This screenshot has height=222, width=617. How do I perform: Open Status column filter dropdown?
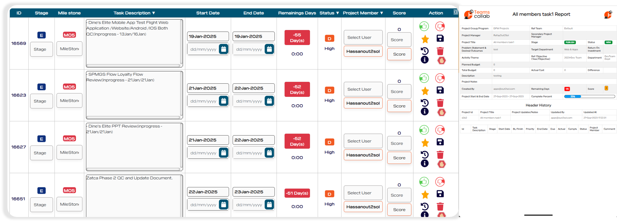tap(338, 13)
